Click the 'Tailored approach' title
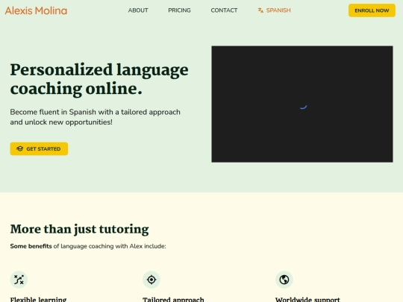The height and width of the screenshot is (302, 403). coord(173,300)
